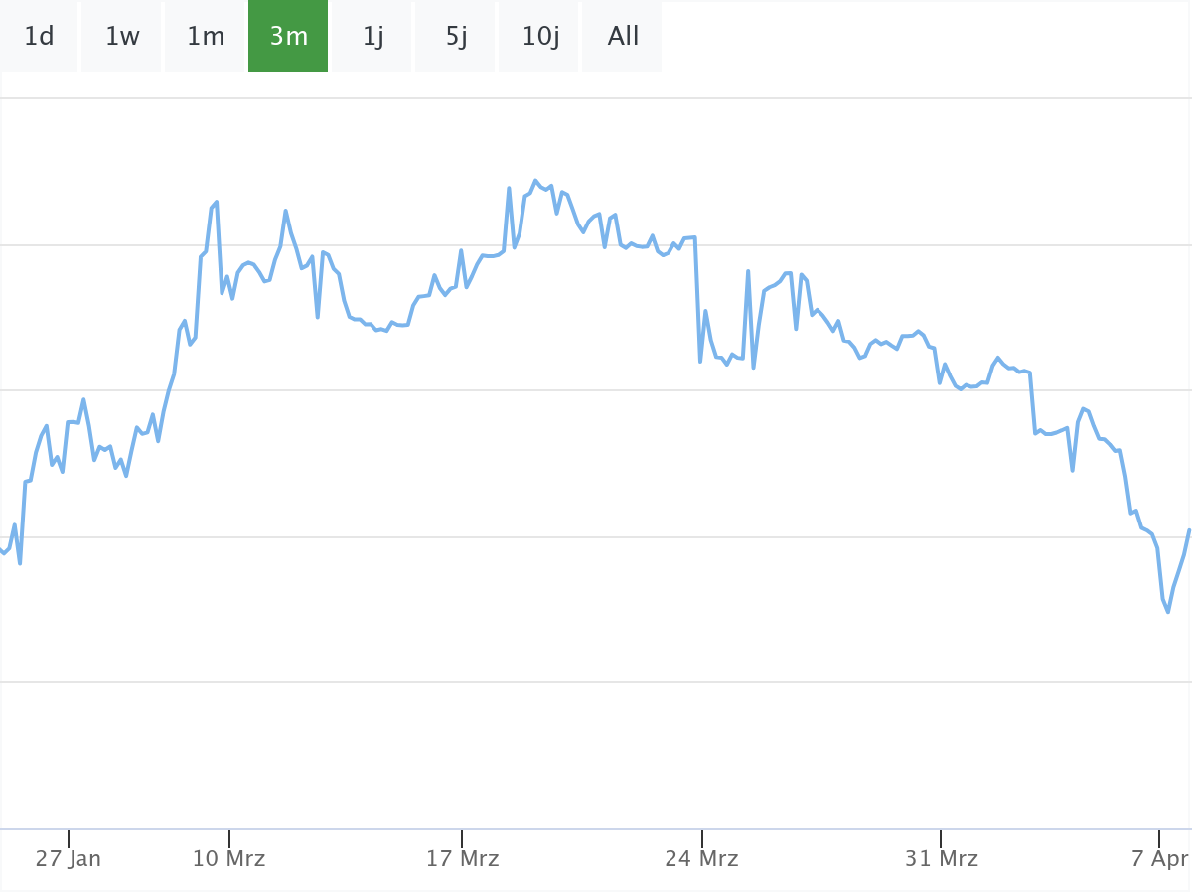Click the active 3m range tab

[x=288, y=37]
